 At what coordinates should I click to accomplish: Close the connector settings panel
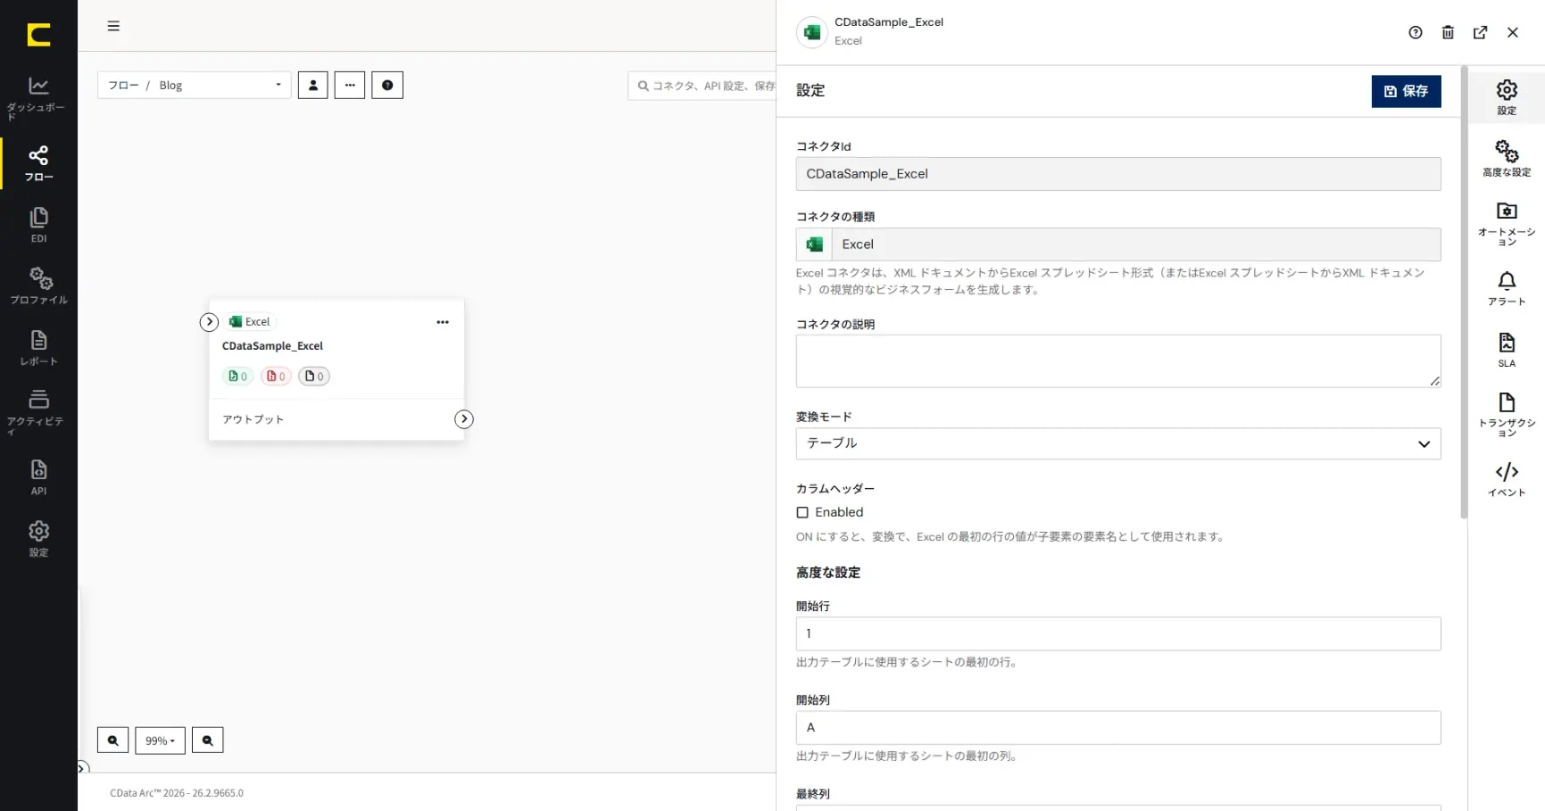tap(1512, 32)
